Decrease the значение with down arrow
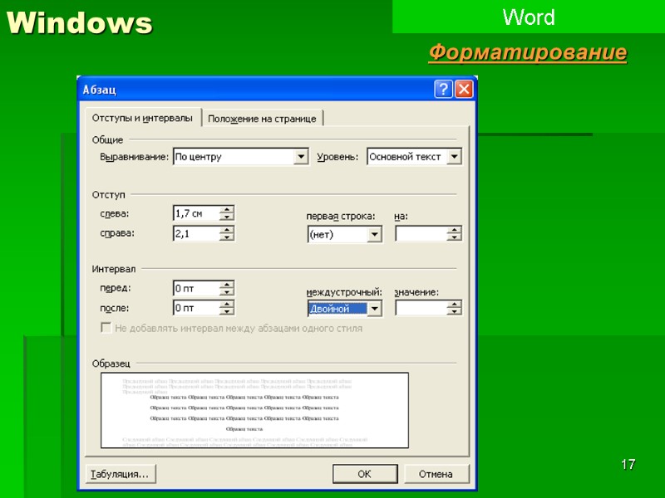The image size is (665, 498). pyautogui.click(x=454, y=312)
